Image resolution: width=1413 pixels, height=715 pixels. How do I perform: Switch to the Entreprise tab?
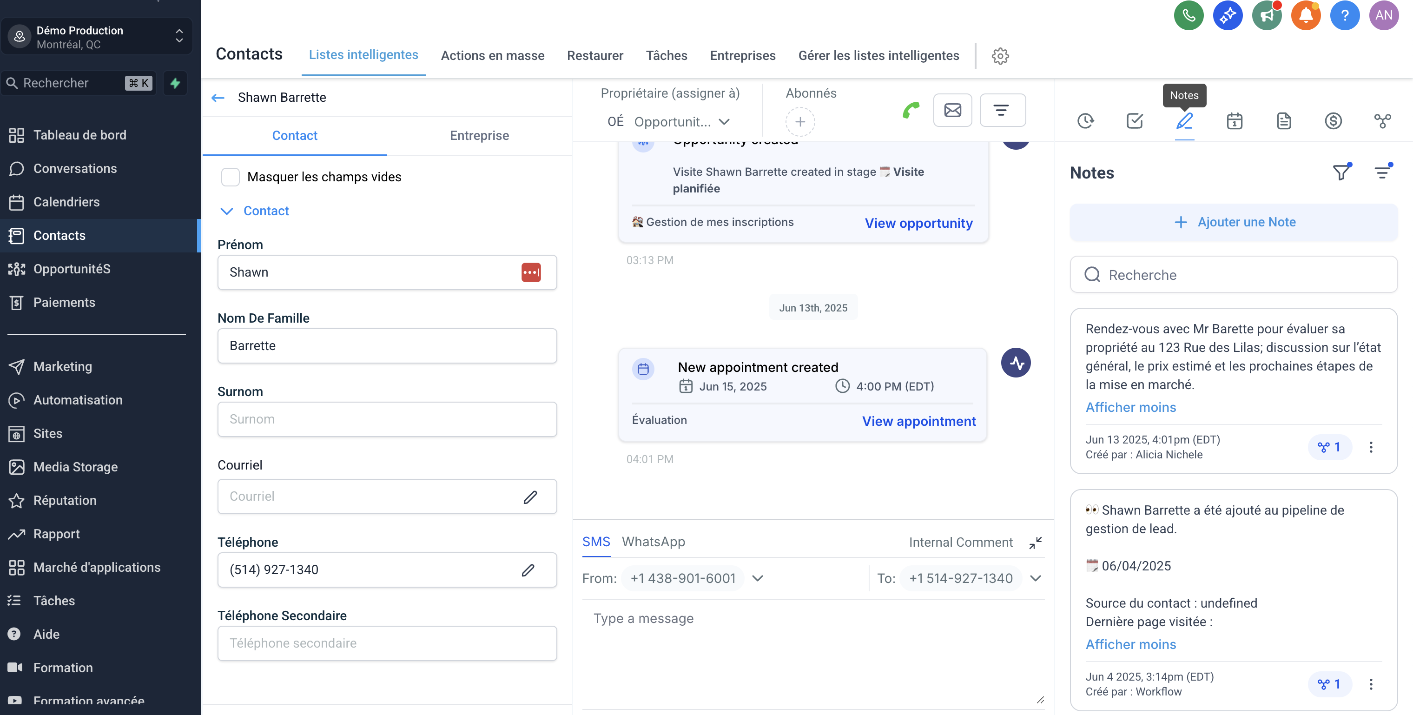[x=479, y=136]
